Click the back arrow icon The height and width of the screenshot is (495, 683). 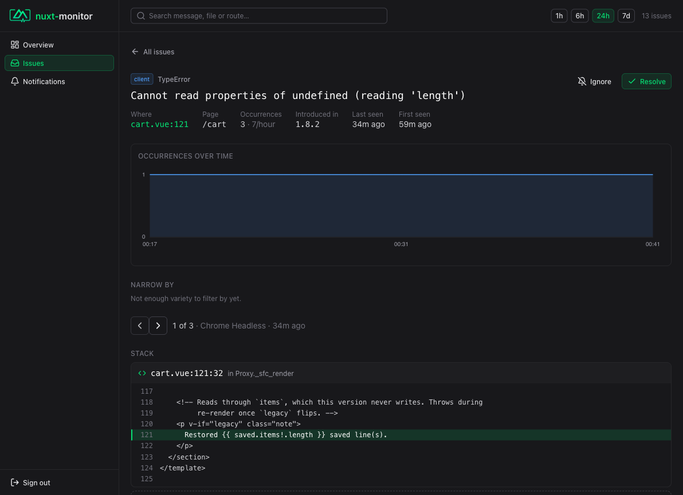135,52
